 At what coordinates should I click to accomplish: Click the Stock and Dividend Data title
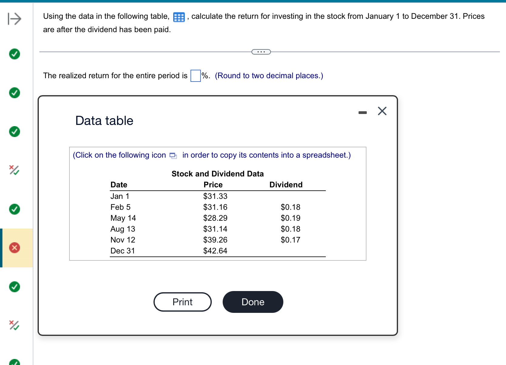pyautogui.click(x=218, y=174)
